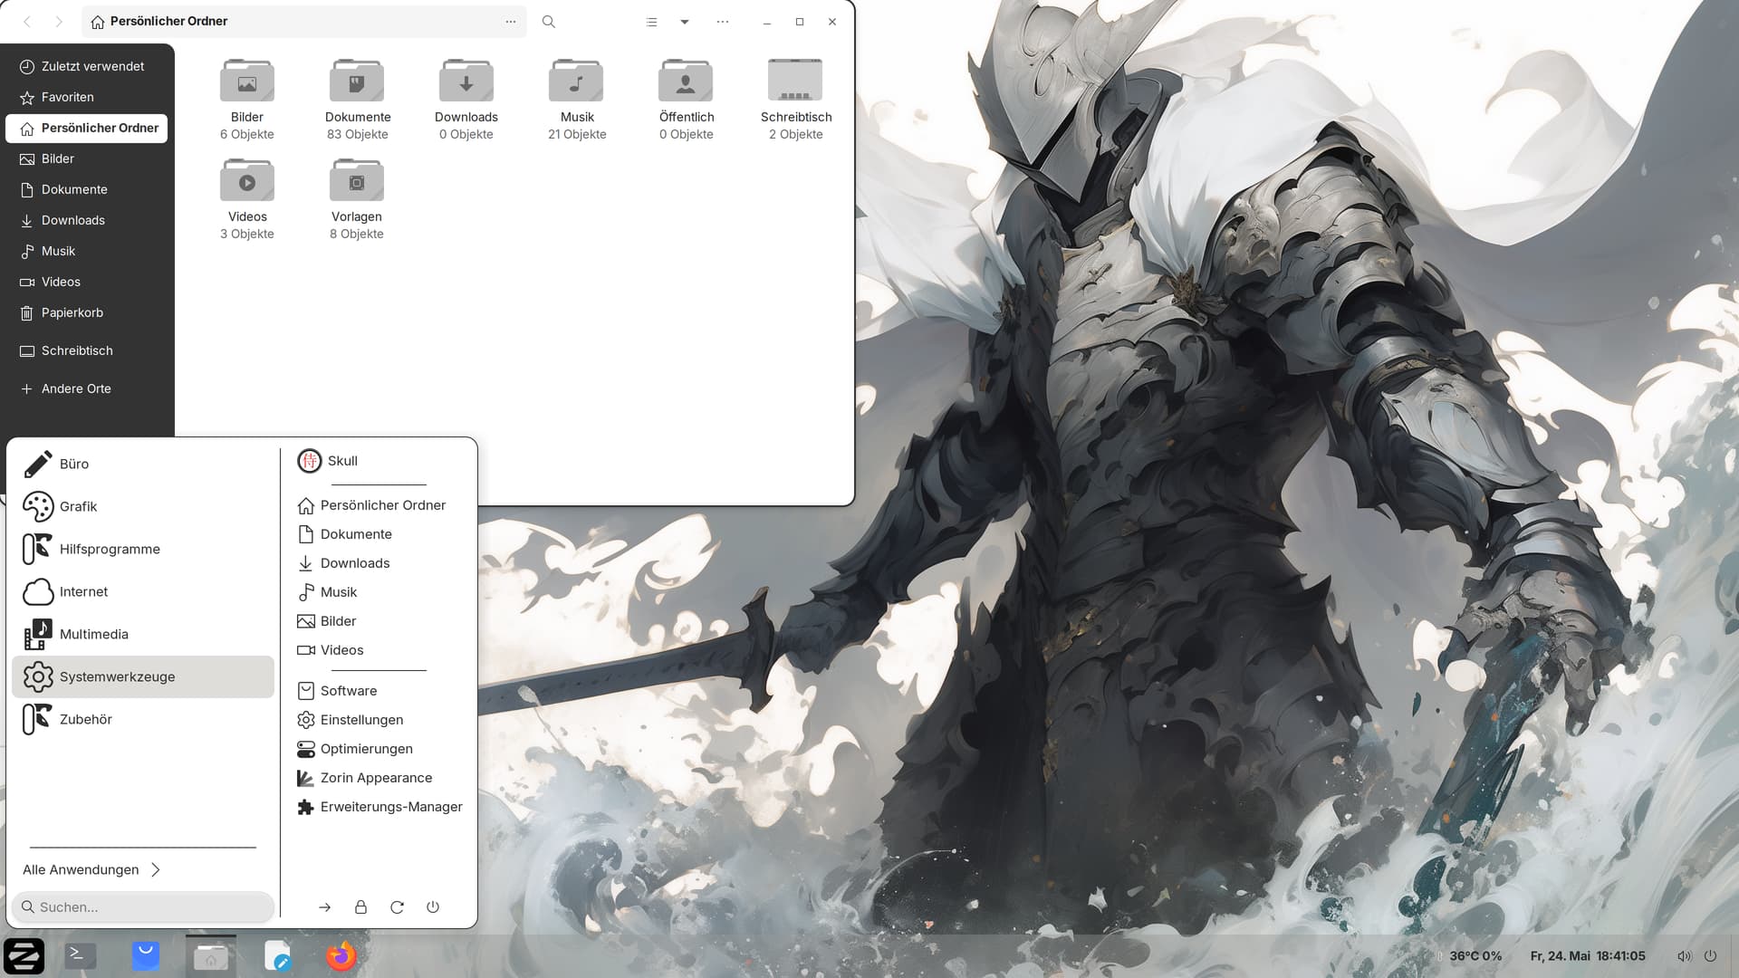Select Favoriten in Files sidebar

coord(87,97)
